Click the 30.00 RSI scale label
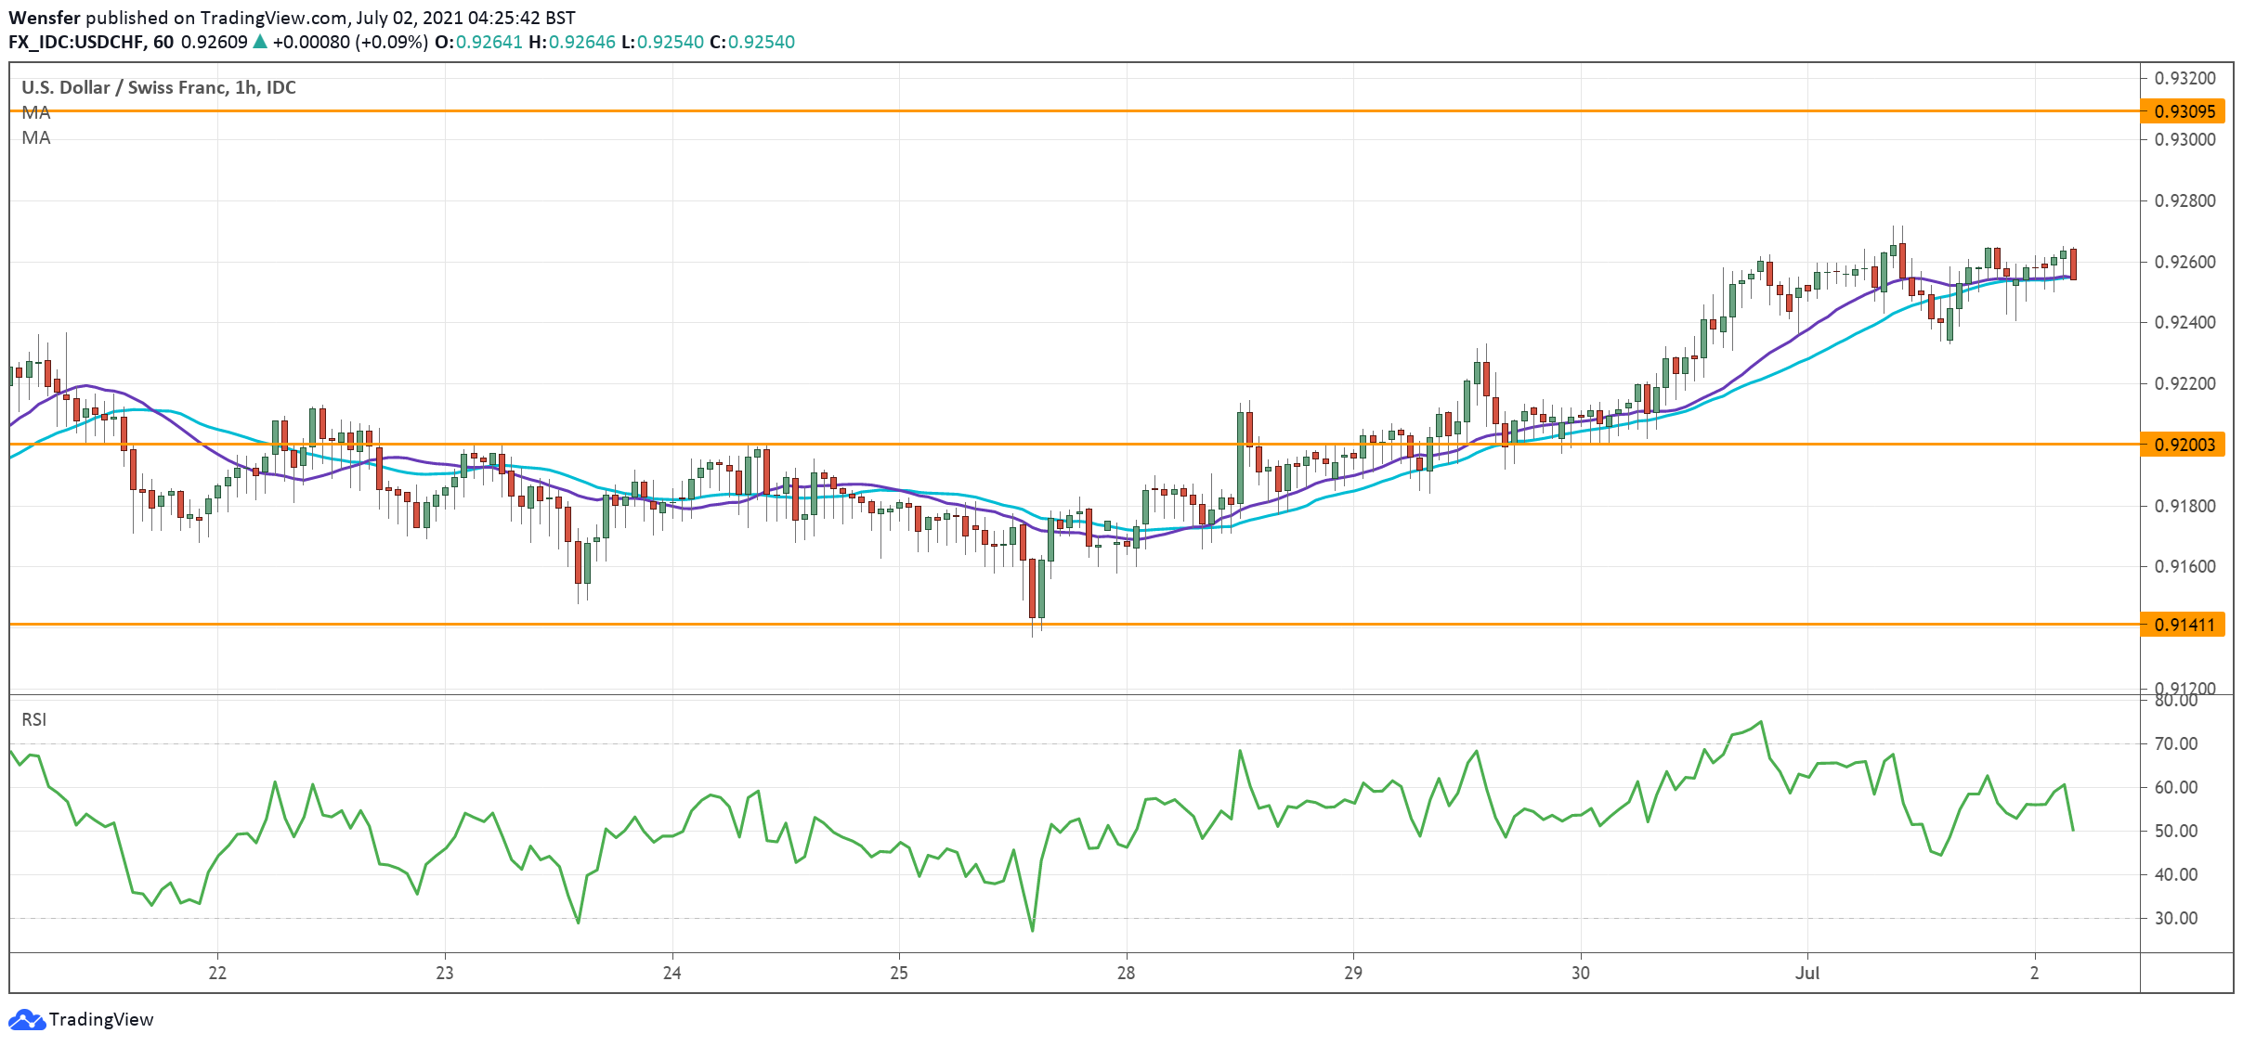 2175,918
